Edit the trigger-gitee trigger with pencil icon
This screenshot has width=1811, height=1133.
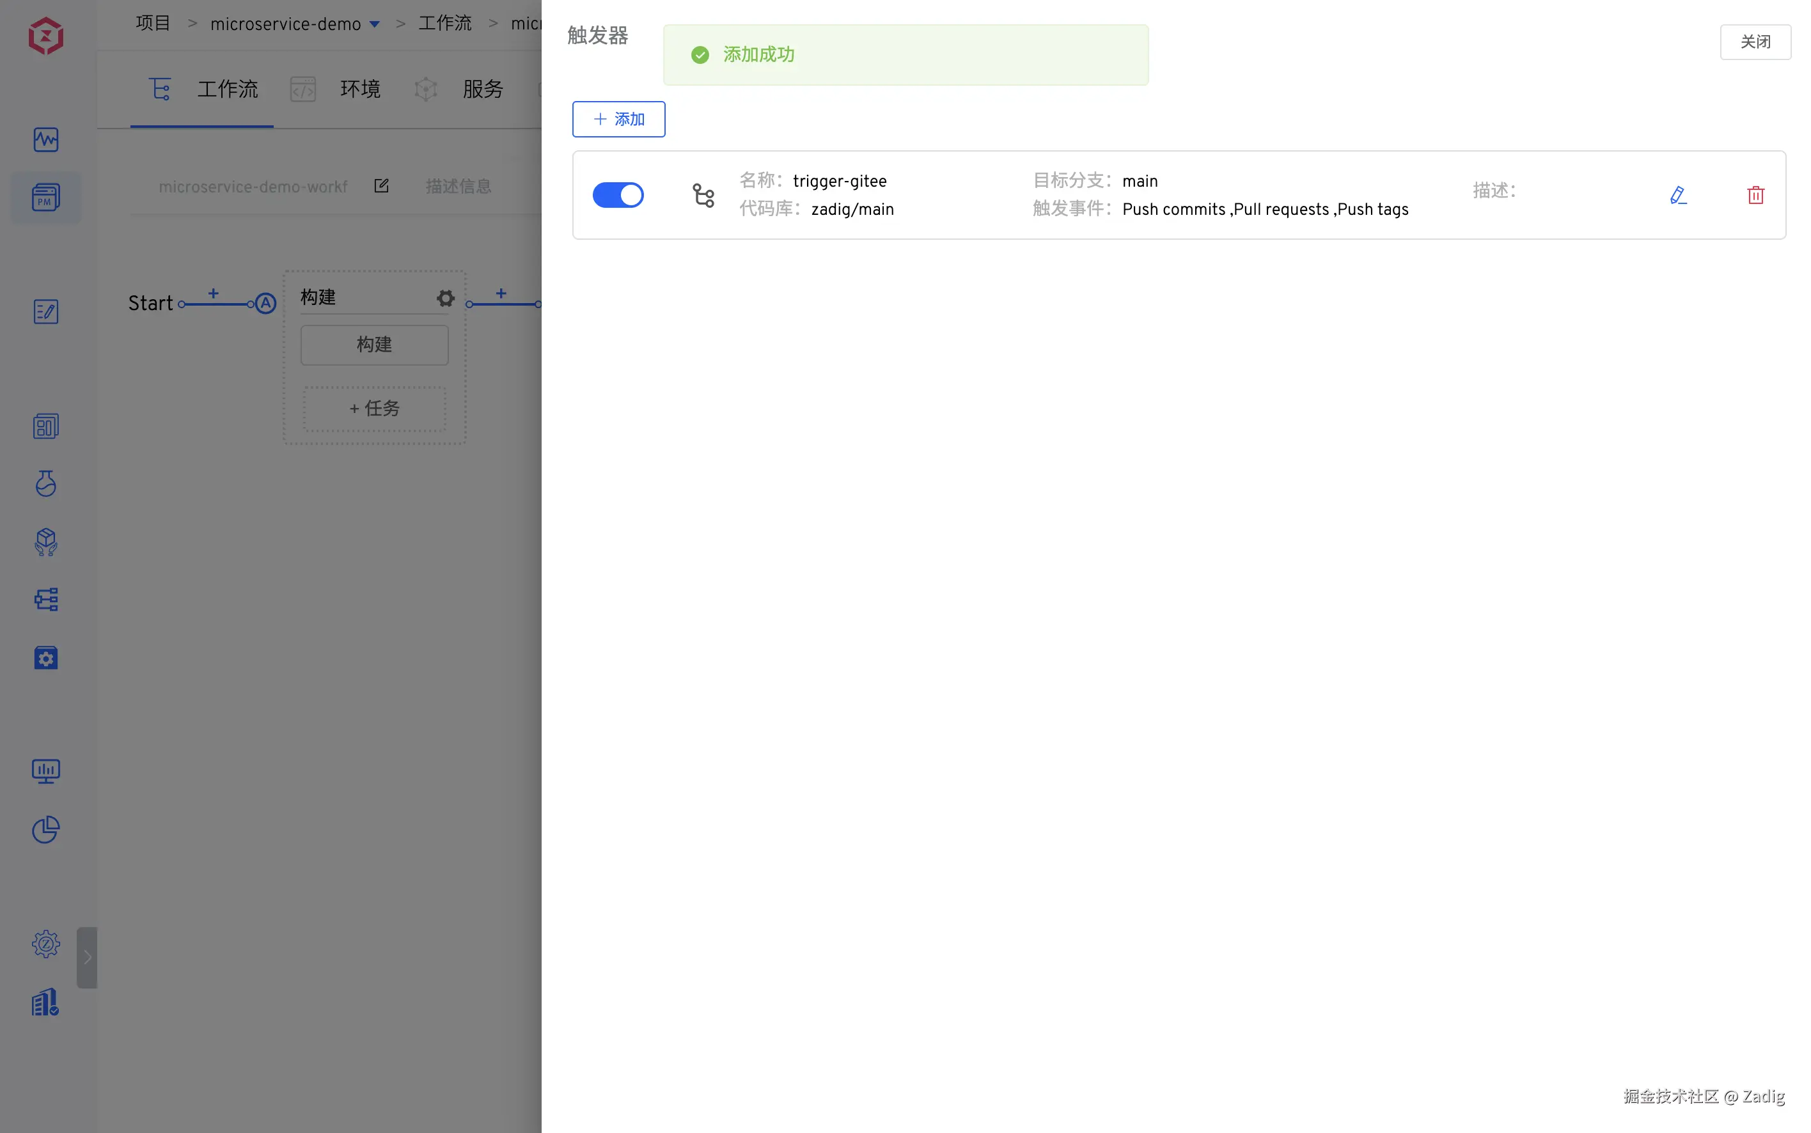(1677, 195)
